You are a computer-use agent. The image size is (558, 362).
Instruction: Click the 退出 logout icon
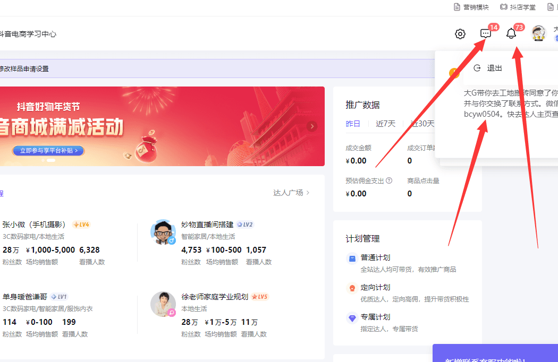point(477,68)
